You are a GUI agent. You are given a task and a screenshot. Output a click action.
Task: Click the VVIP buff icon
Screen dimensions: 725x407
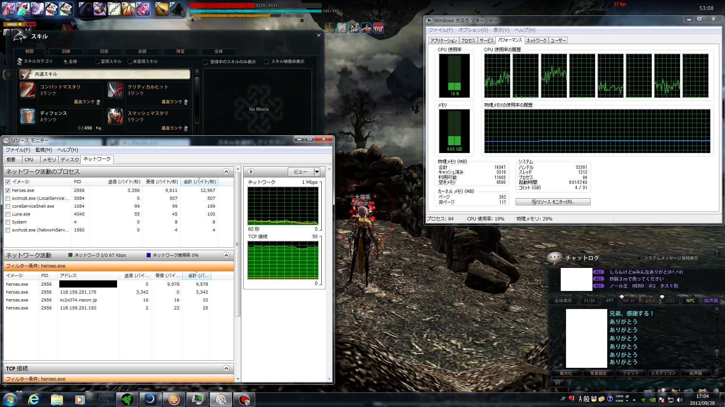pos(378,28)
